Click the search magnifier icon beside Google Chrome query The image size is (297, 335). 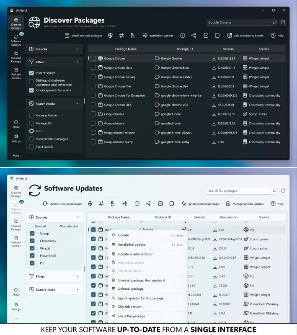(x=274, y=22)
